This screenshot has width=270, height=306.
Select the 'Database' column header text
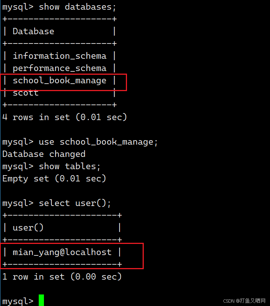(34, 32)
